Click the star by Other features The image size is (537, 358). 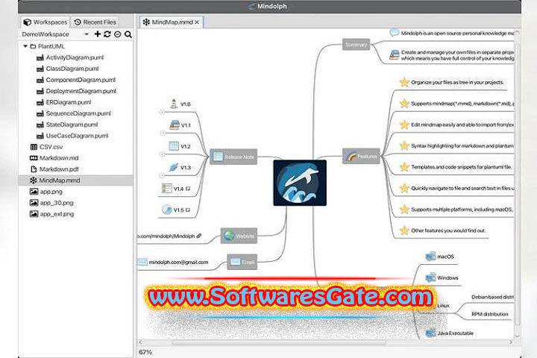(404, 230)
